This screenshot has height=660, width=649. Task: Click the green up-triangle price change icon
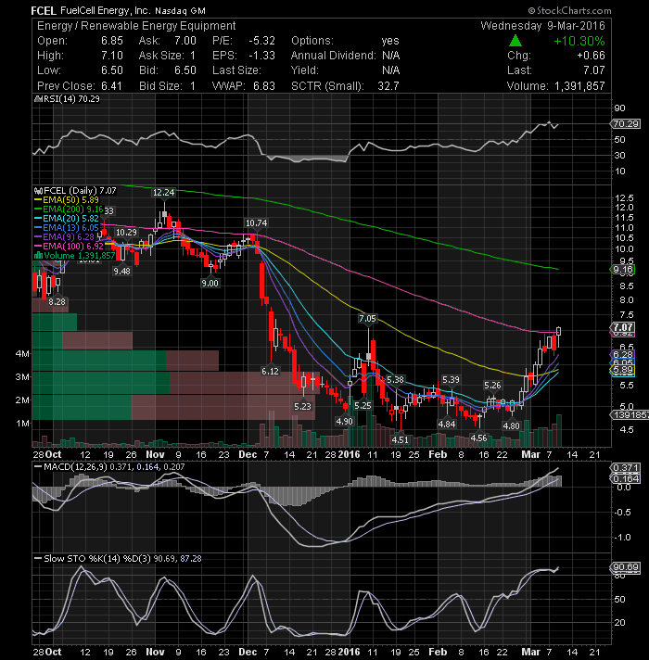tap(515, 41)
